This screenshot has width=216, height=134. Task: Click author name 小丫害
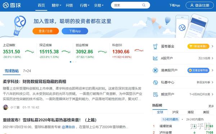(x=15, y=107)
